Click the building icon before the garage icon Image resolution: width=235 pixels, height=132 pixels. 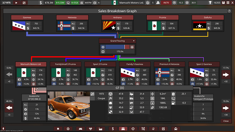click(163, 129)
